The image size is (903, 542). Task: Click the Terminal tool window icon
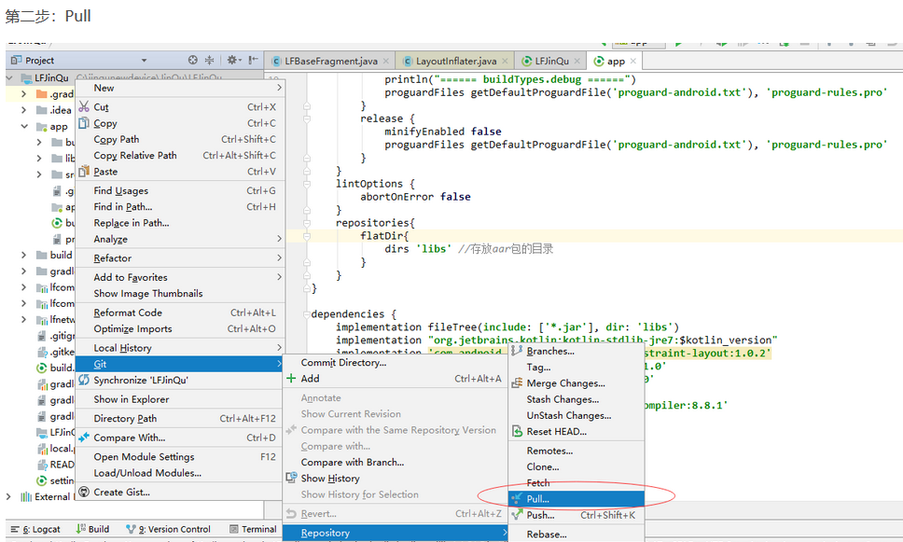click(x=234, y=529)
